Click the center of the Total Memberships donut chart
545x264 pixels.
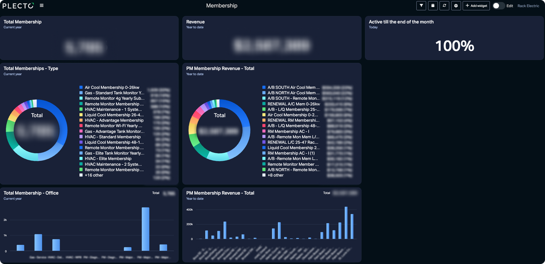coord(37,130)
